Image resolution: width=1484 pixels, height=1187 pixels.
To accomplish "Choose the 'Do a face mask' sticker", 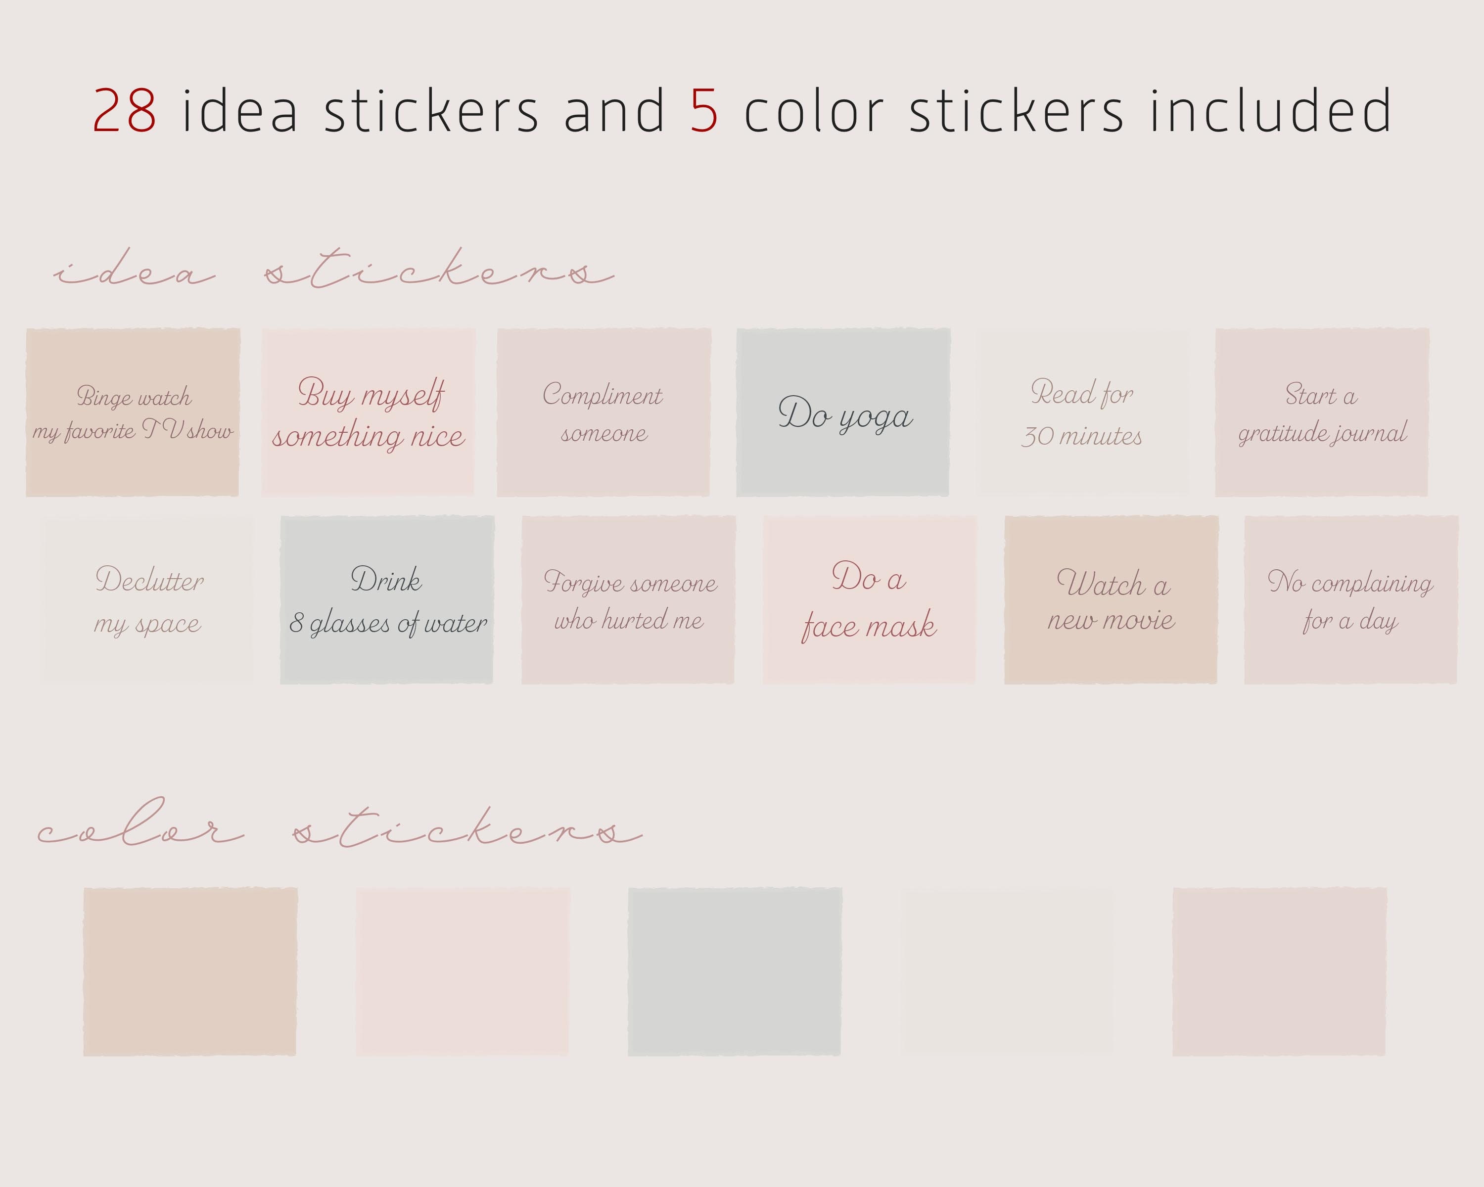I will (869, 599).
